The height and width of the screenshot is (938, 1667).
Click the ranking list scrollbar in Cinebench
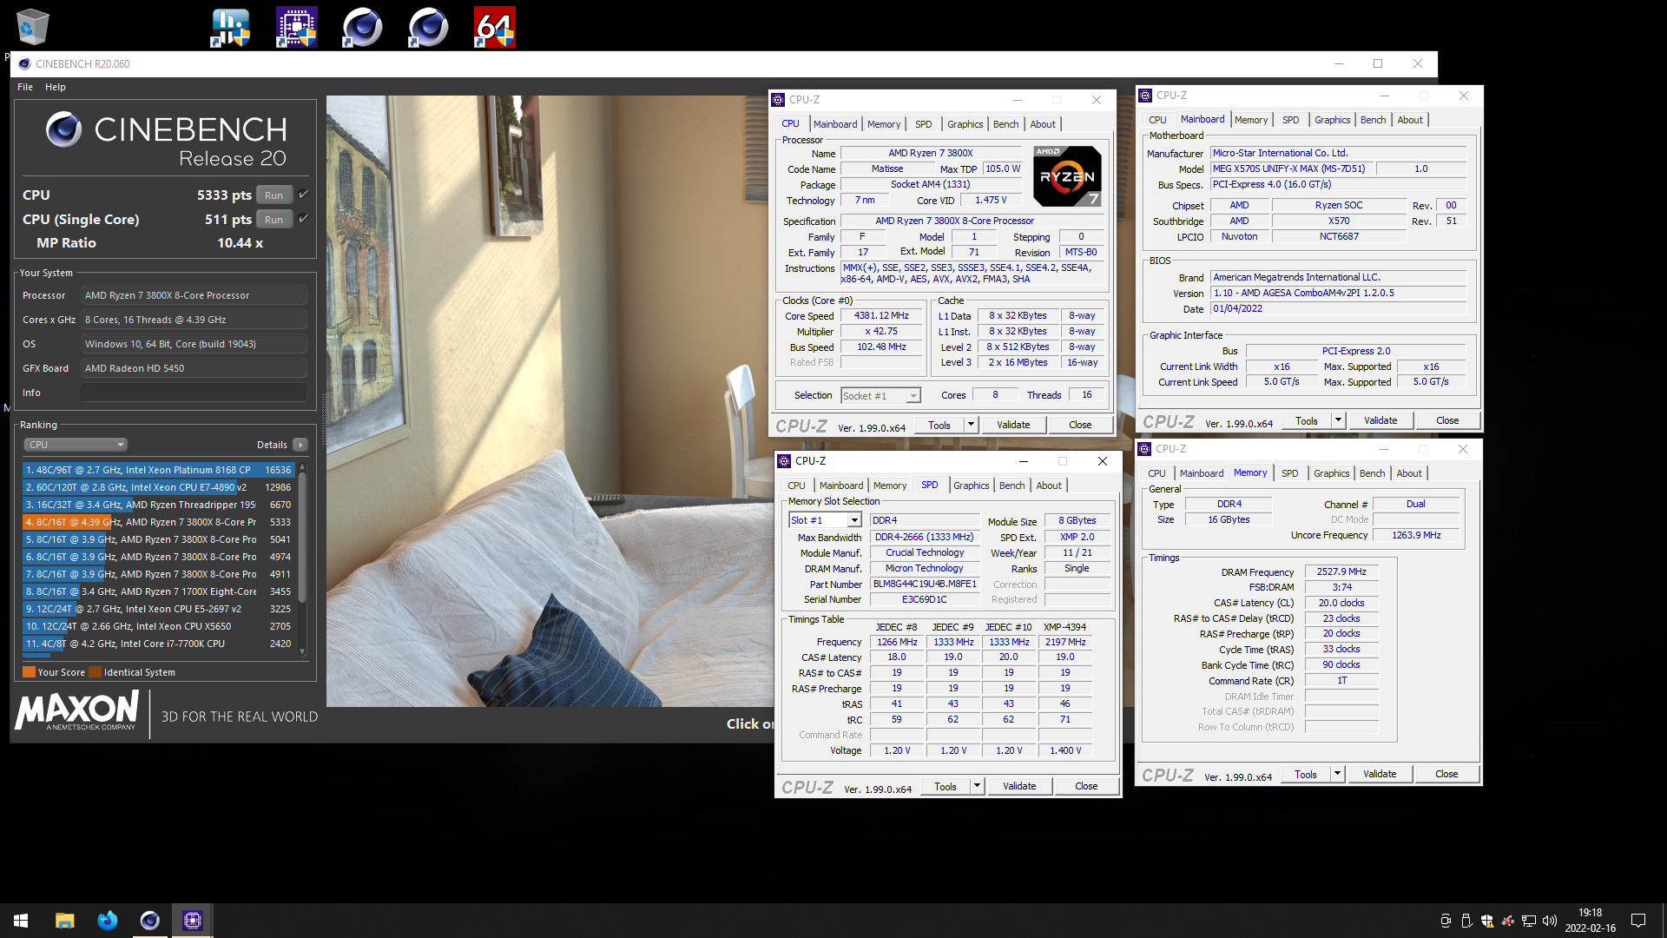(x=302, y=538)
